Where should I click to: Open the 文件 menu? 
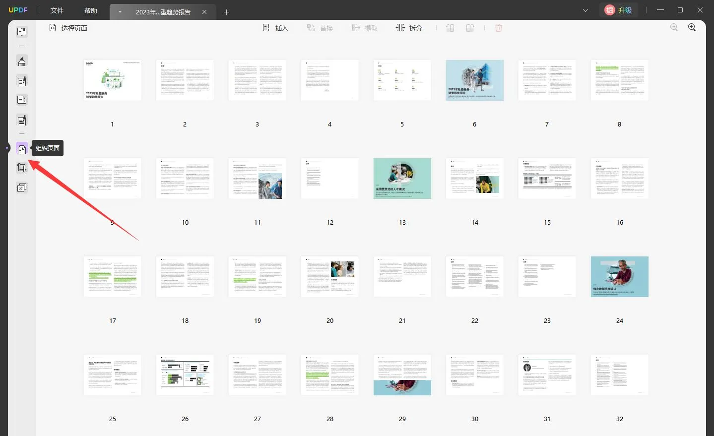click(57, 10)
